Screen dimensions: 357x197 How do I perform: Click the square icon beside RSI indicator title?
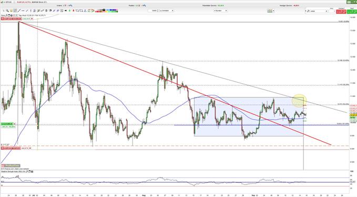tap(29, 172)
